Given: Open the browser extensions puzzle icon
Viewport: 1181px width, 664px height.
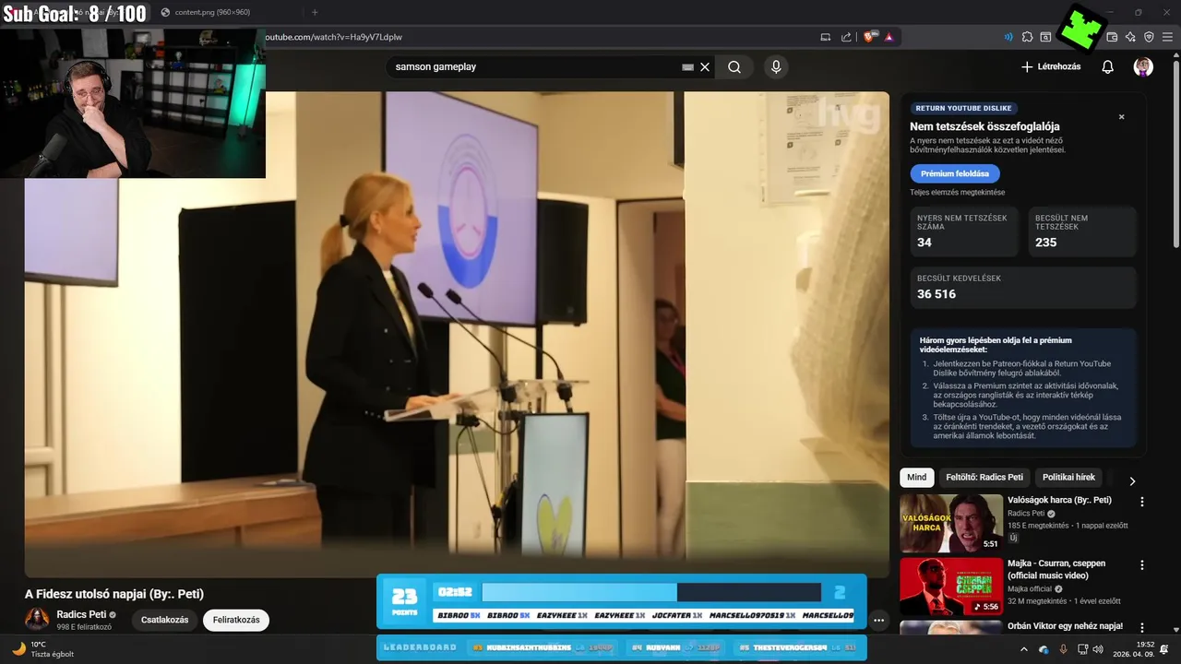Looking at the screenshot, I should pos(1027,37).
